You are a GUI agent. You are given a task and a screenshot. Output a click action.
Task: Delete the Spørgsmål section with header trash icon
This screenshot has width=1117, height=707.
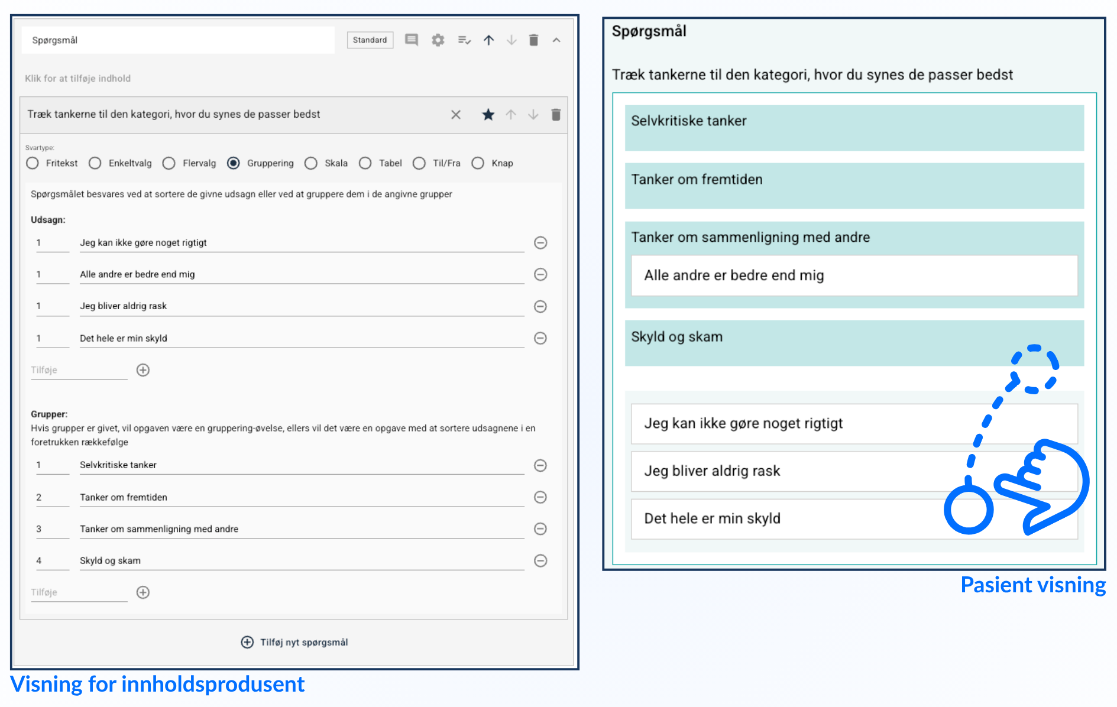pyautogui.click(x=533, y=40)
